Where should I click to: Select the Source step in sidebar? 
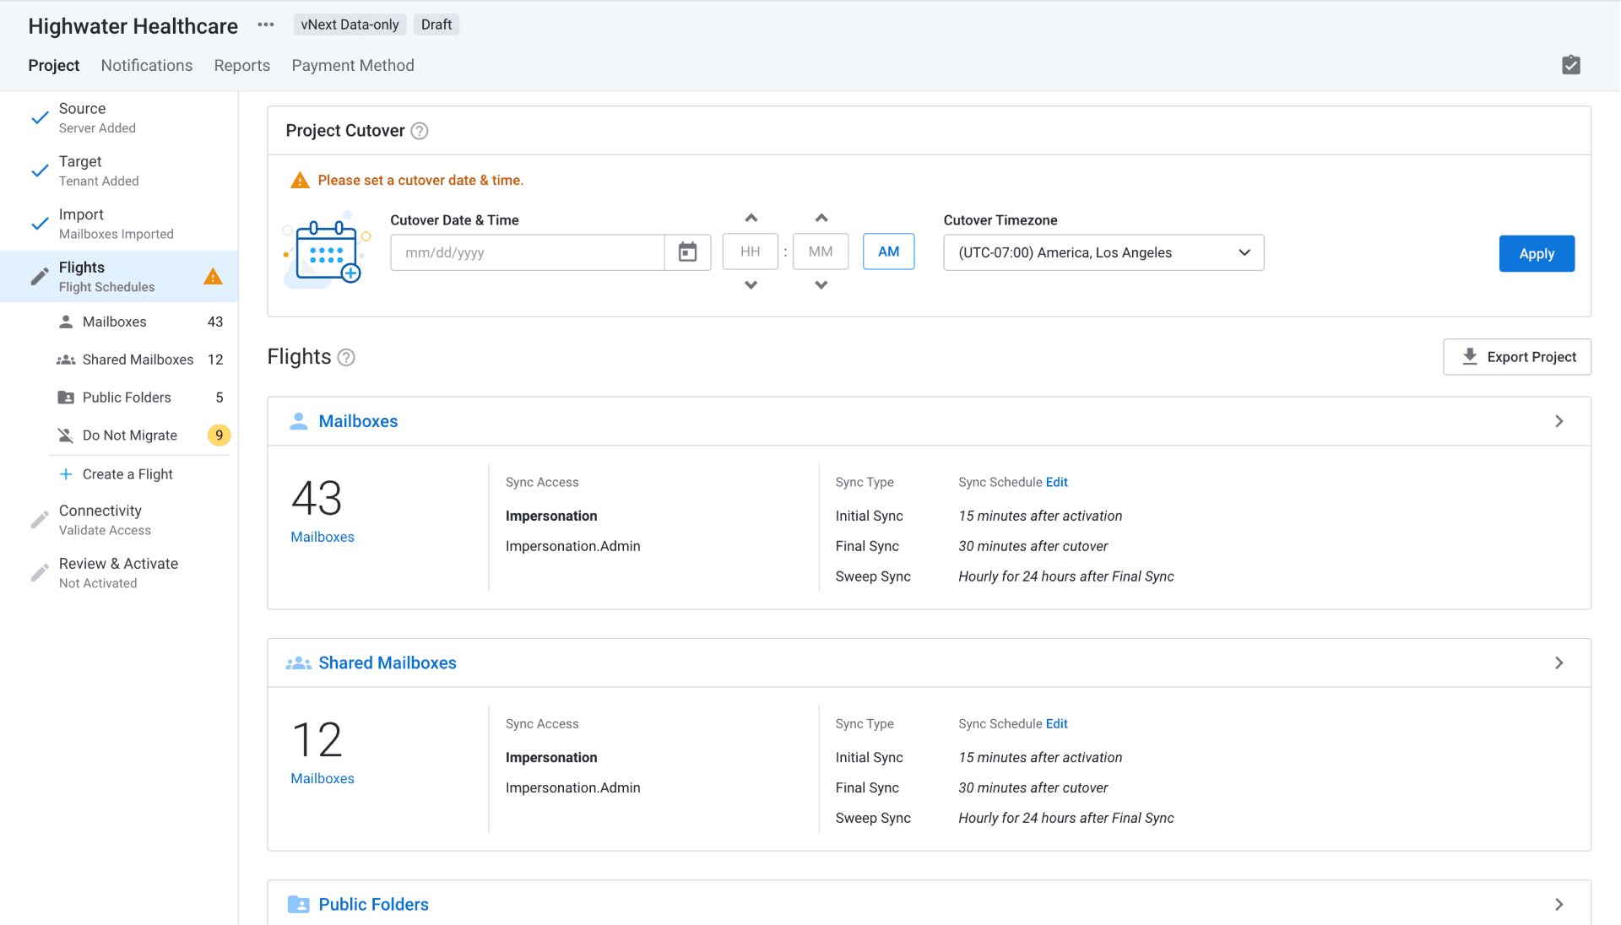coord(119,118)
